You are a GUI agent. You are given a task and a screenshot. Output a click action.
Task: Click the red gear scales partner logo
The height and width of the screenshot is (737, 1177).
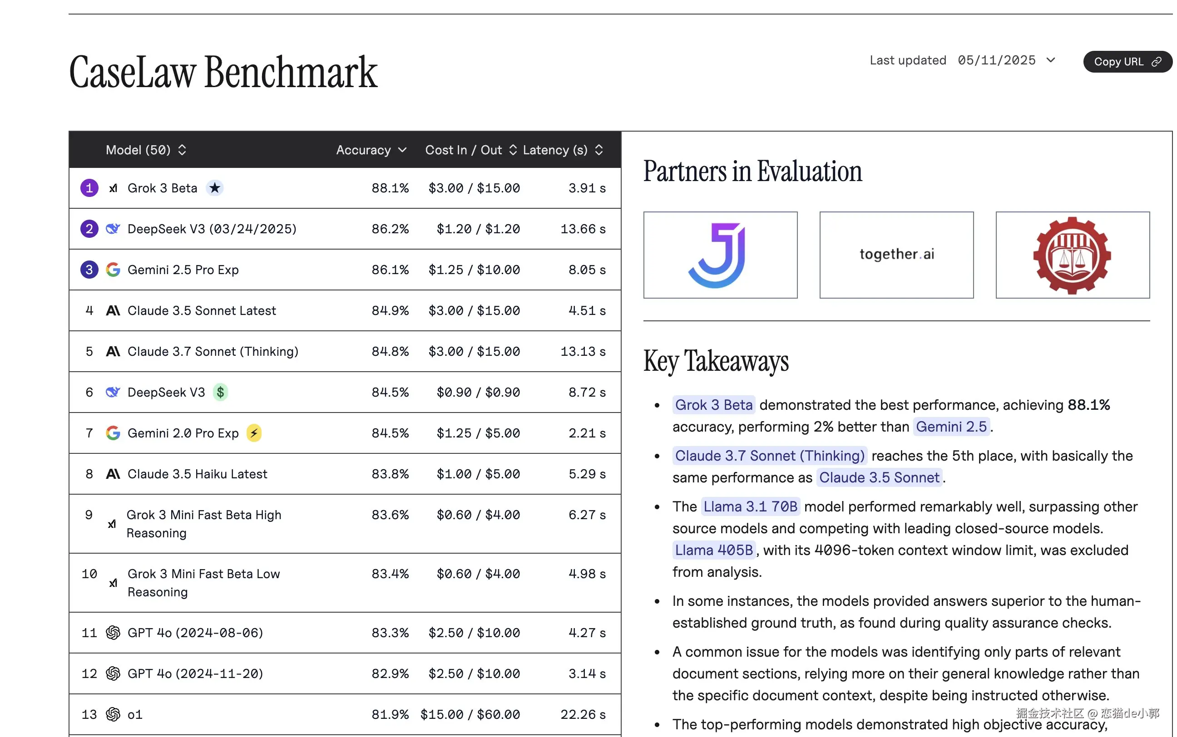[1072, 255]
